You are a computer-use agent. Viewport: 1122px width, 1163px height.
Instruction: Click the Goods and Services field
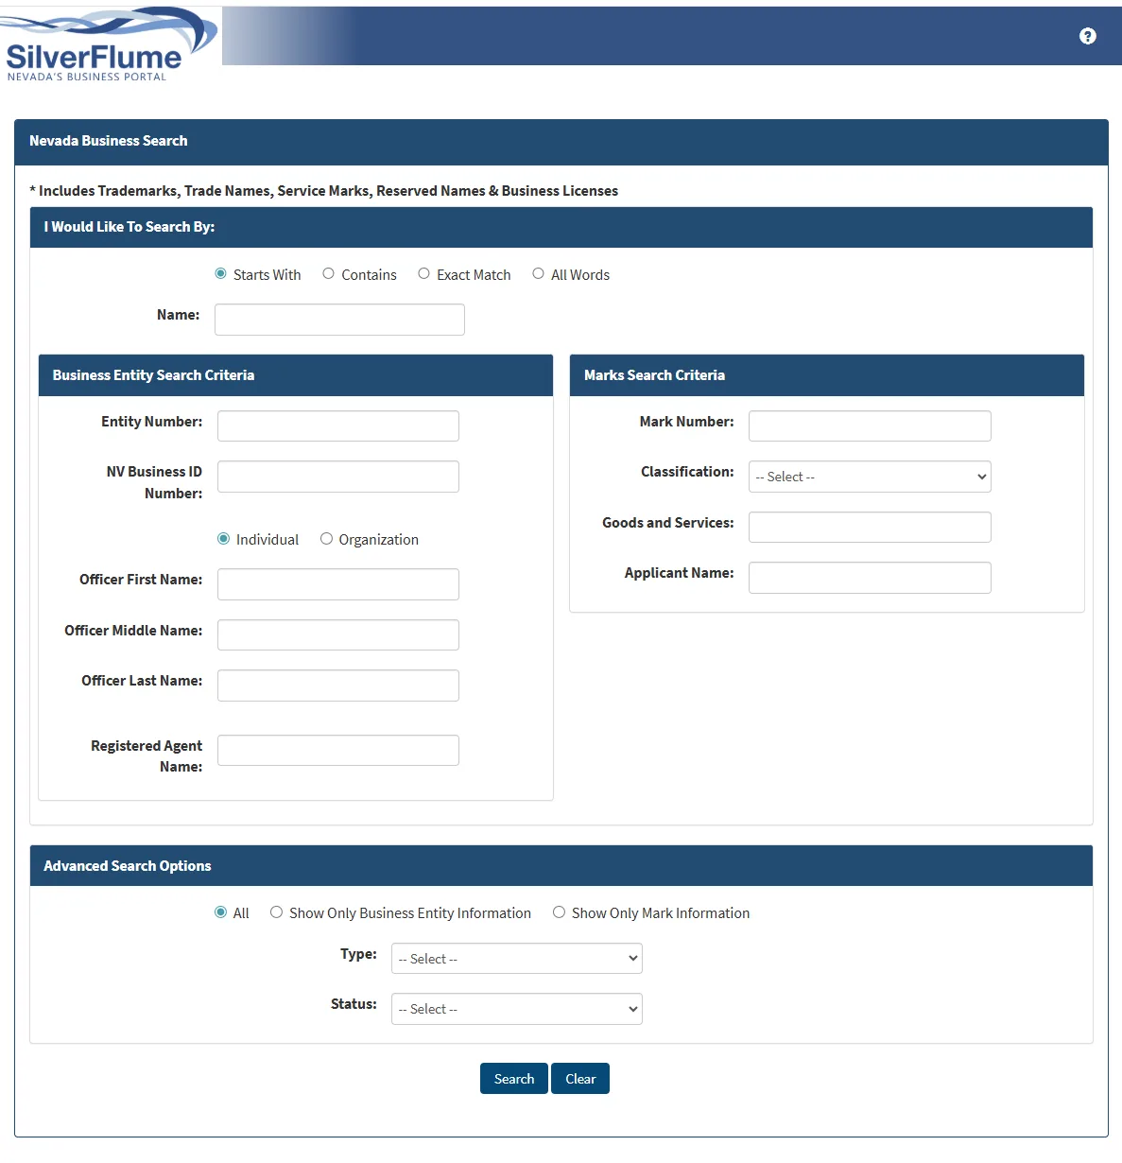[870, 528]
